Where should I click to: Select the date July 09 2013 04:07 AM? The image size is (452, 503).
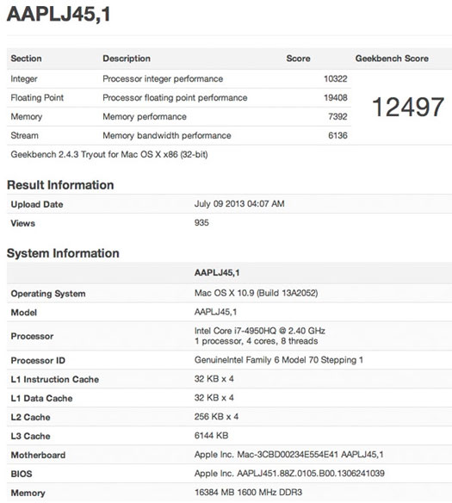pos(239,204)
